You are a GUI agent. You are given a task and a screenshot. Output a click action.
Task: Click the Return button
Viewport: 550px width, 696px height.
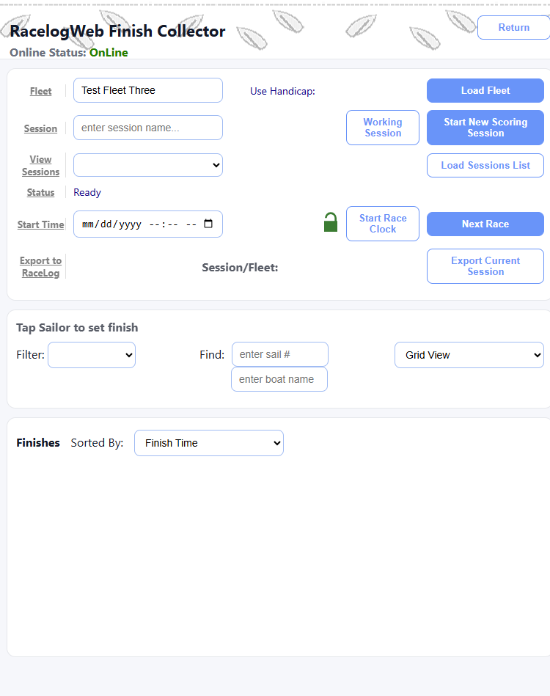point(513,28)
